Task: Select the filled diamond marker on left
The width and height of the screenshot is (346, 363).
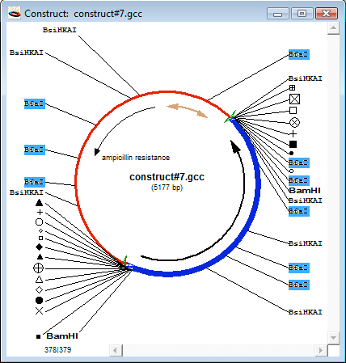Action: pyautogui.click(x=39, y=247)
